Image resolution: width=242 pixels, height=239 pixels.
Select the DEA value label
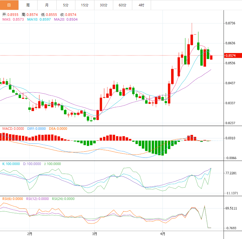(x=58, y=129)
